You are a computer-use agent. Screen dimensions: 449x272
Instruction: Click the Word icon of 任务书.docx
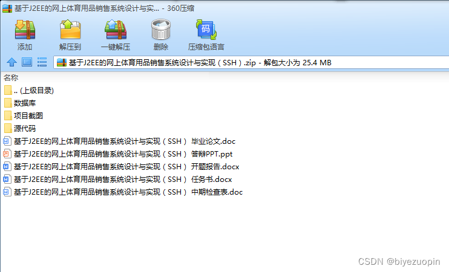[x=7, y=180]
